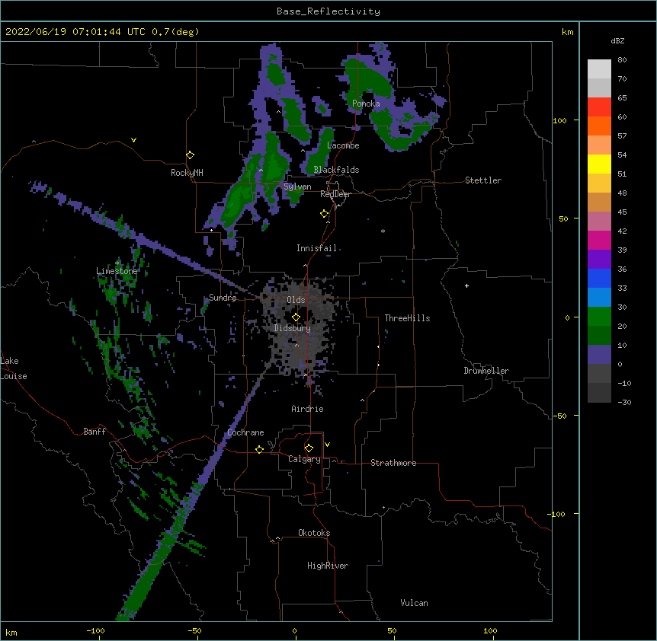Image resolution: width=657 pixels, height=641 pixels.
Task: Click the white plus marker west of Drumheller
Action: [x=466, y=285]
